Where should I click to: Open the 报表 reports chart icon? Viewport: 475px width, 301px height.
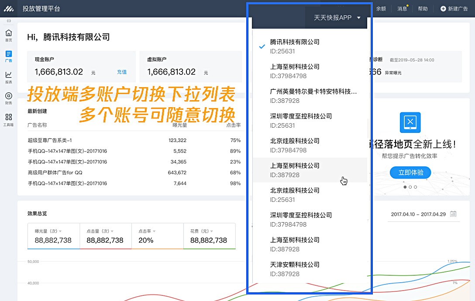pyautogui.click(x=8, y=78)
